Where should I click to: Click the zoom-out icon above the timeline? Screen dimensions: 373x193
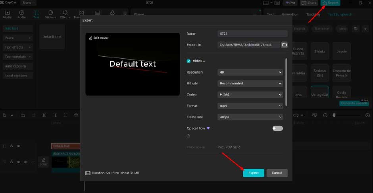(325, 115)
